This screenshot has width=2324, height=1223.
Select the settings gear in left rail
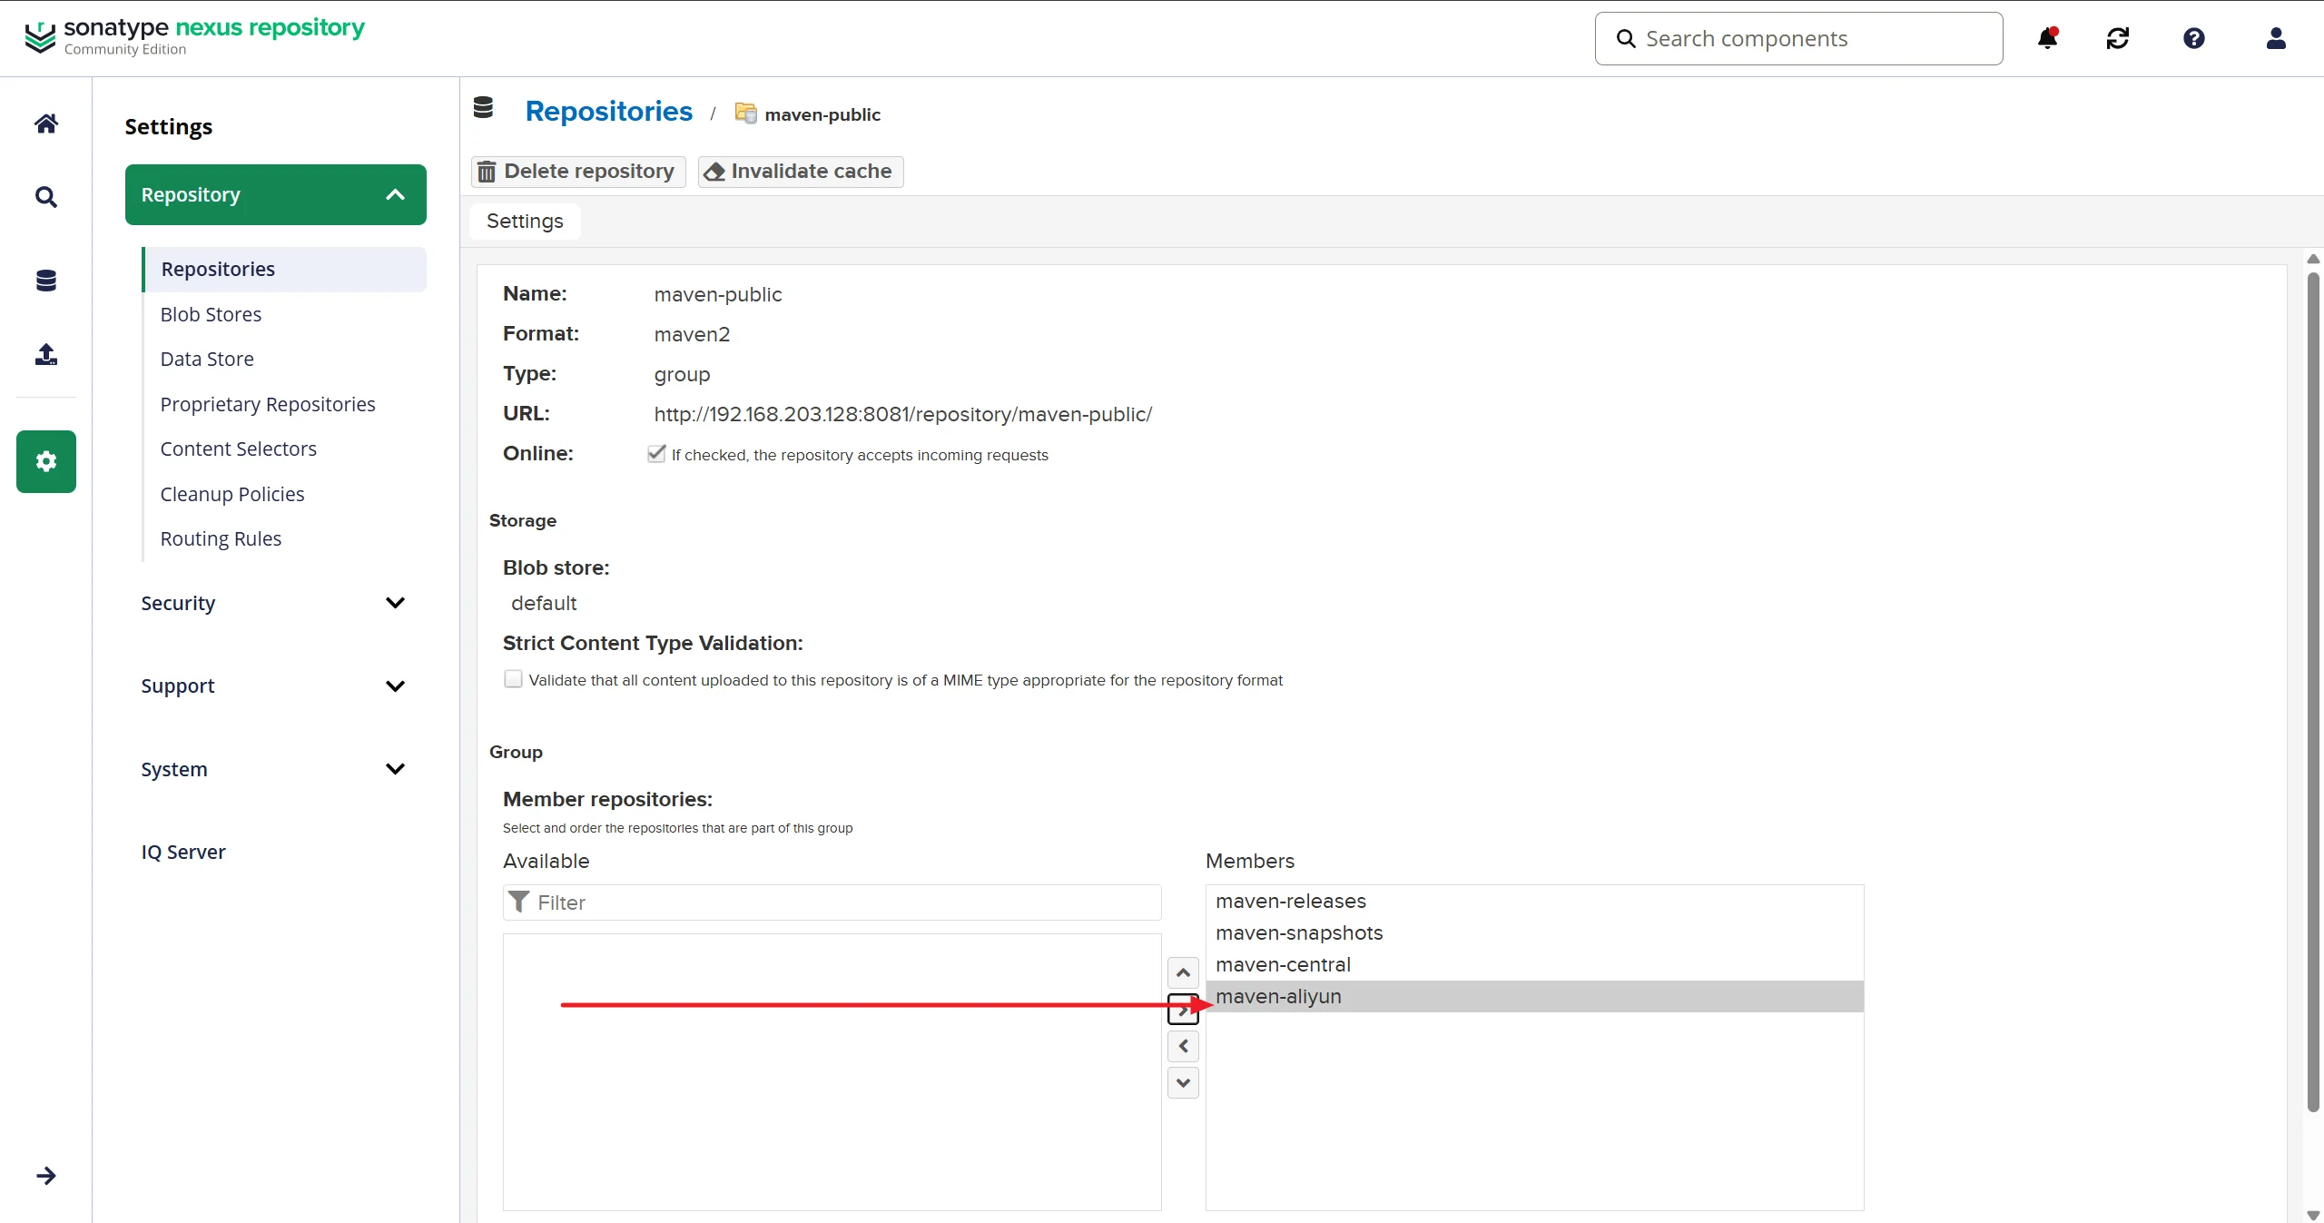46,461
